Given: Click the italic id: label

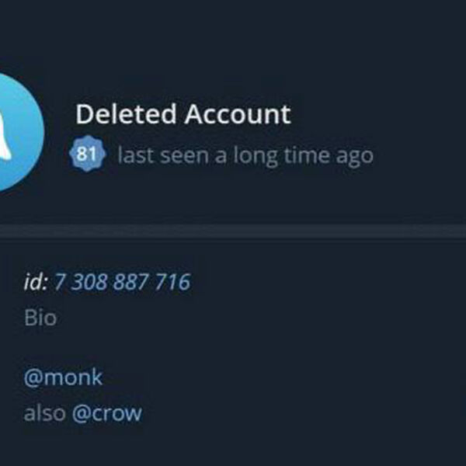Looking at the screenshot, I should [36, 282].
